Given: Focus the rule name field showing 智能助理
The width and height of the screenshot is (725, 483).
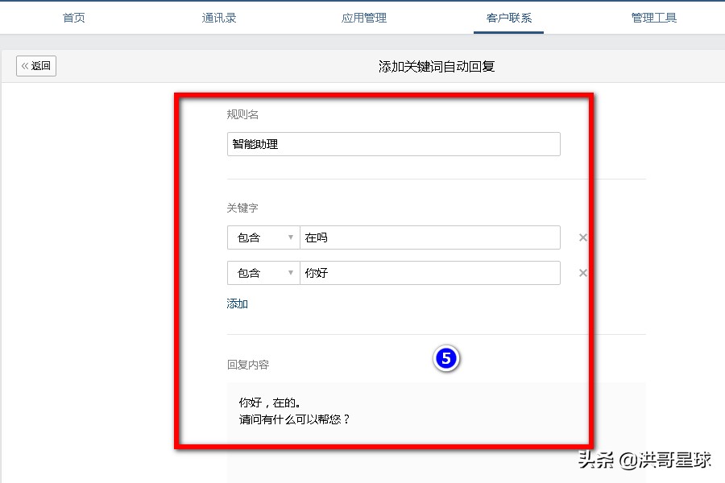Looking at the screenshot, I should 394,144.
